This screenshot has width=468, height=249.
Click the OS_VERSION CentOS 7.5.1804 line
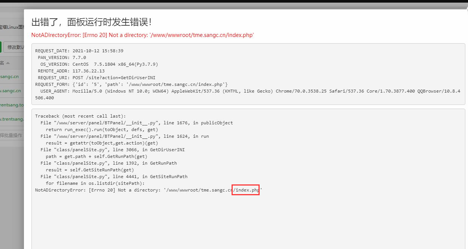point(99,64)
